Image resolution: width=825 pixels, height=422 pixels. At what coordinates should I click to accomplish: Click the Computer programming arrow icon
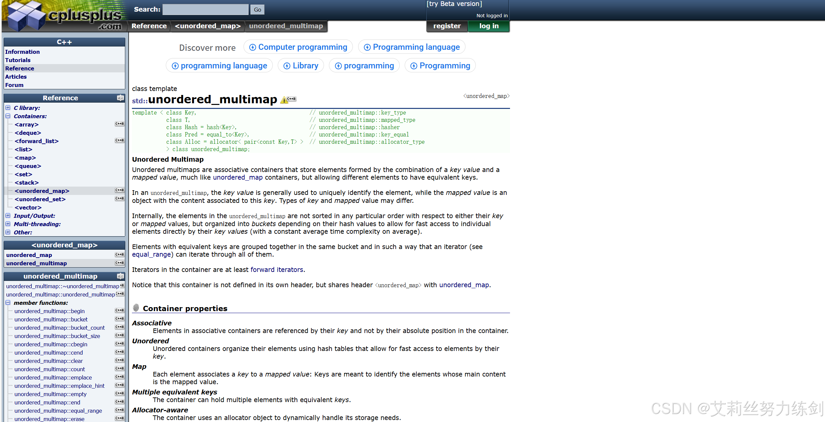tap(253, 47)
